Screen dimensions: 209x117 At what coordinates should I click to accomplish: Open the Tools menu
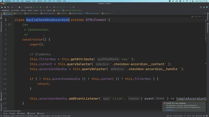[50, 1]
